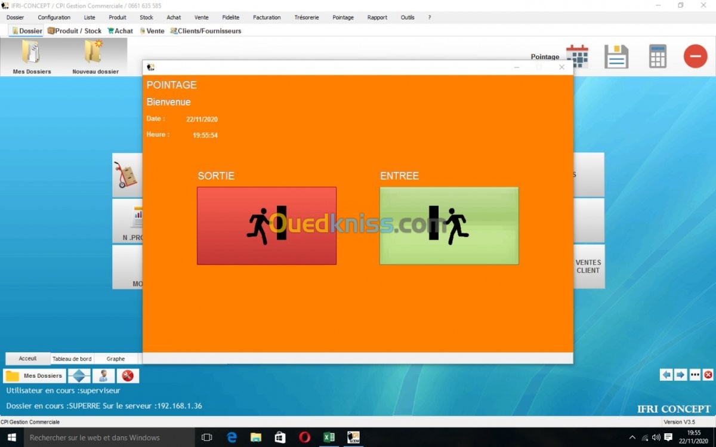Create a Nouveau dossier from the toolbar

point(95,53)
